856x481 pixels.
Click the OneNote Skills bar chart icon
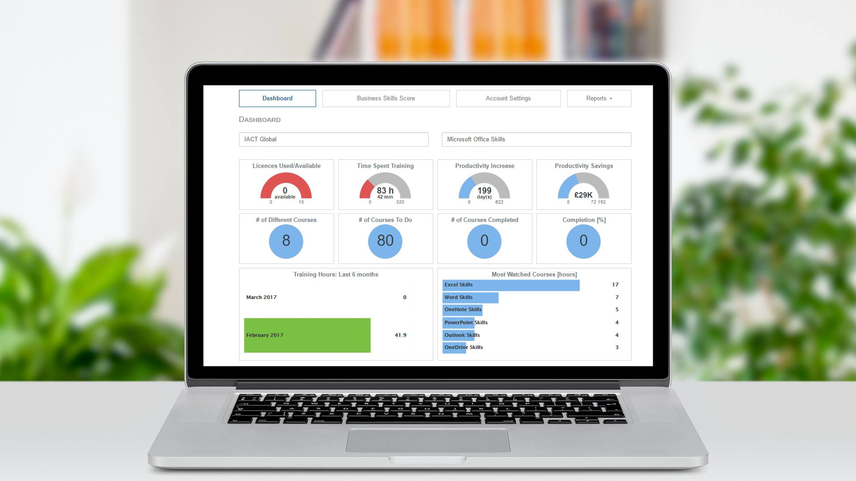tap(462, 310)
